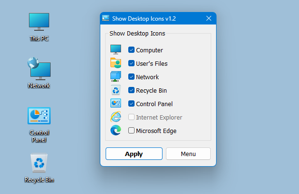Untick the Network checkbox in the dialog
Viewport: 299px width, 194px height.
(131, 77)
